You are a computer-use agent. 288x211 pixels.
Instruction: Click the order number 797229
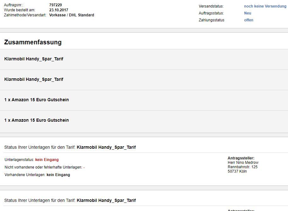tap(55, 5)
